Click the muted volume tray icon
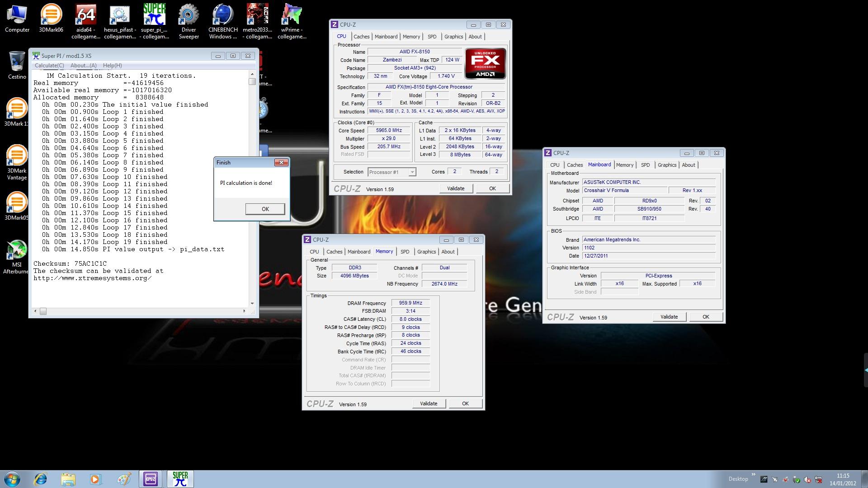Screen dimensions: 868x488 pyautogui.click(x=808, y=480)
